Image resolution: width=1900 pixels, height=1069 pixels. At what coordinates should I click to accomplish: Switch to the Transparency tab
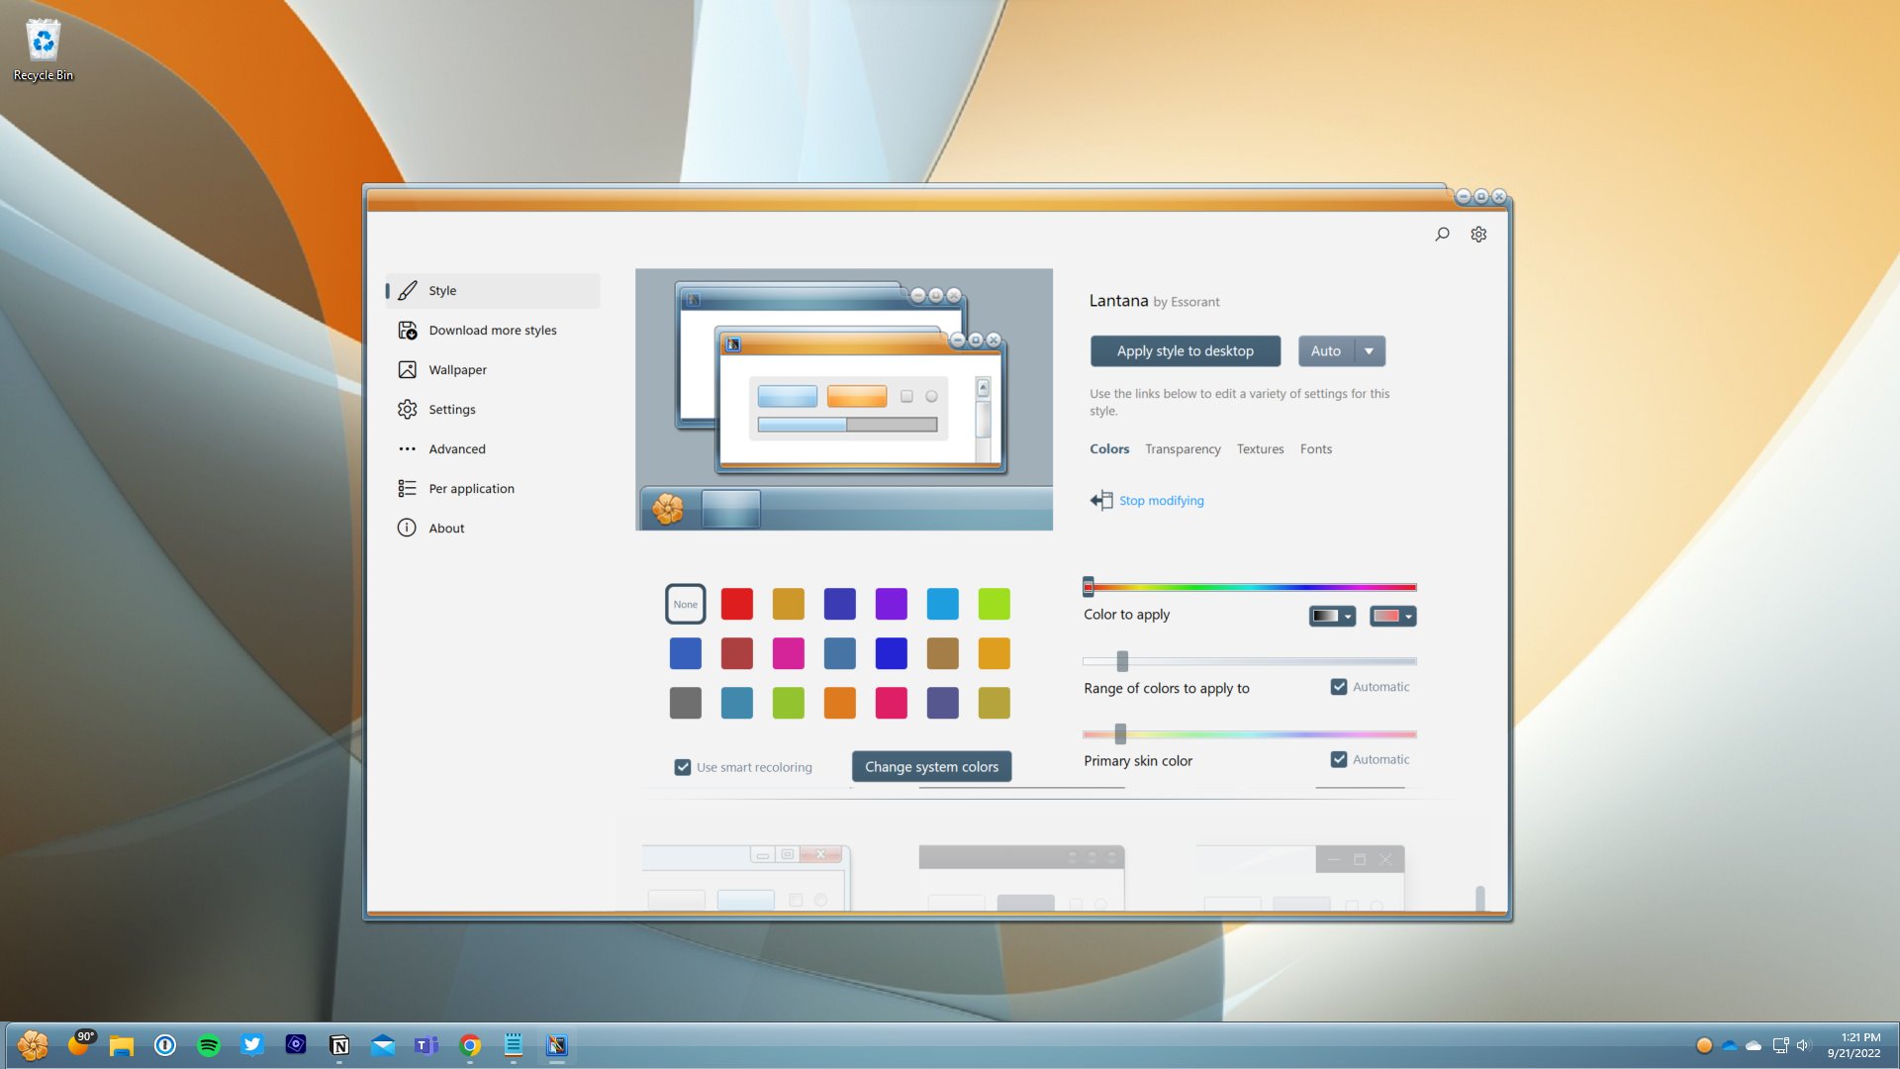pos(1183,447)
